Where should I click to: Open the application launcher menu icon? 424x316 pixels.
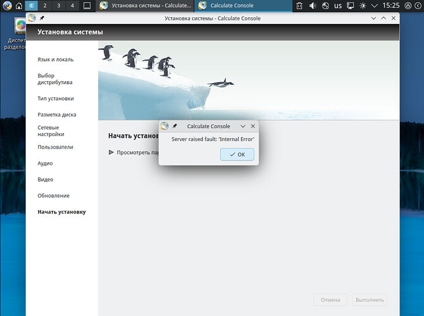tap(6, 6)
